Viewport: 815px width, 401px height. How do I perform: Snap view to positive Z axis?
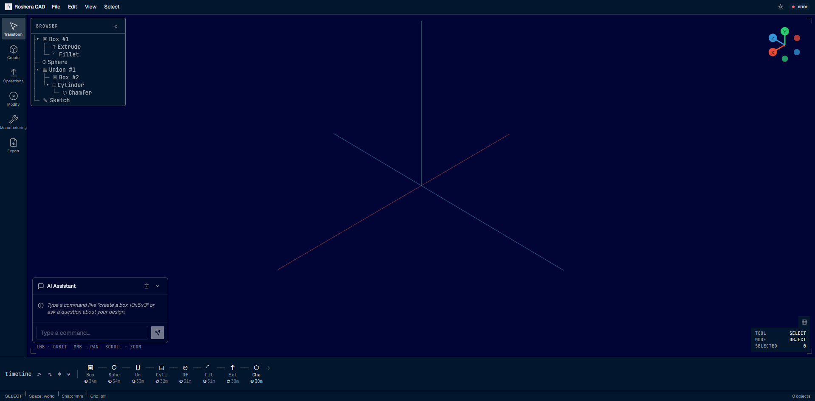[x=773, y=38]
